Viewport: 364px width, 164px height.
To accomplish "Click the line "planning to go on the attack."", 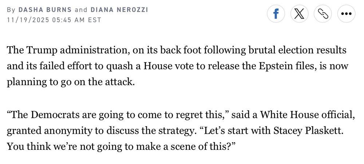I will [x=71, y=83].
